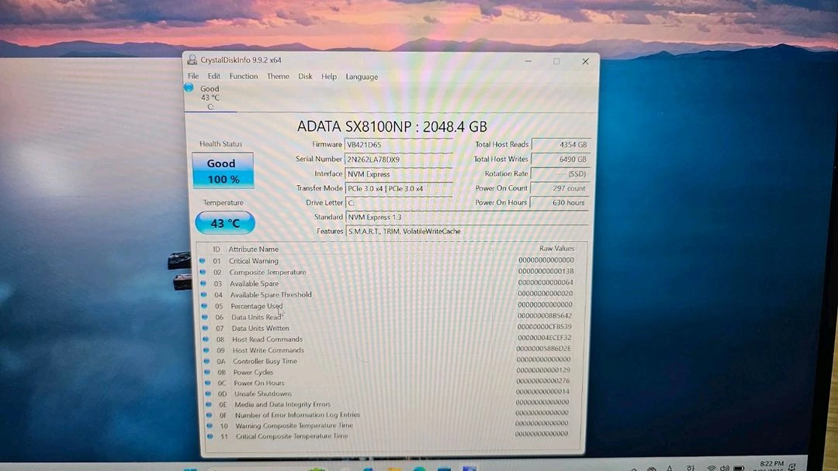Open the File menu
This screenshot has height=471, width=838.
point(193,76)
